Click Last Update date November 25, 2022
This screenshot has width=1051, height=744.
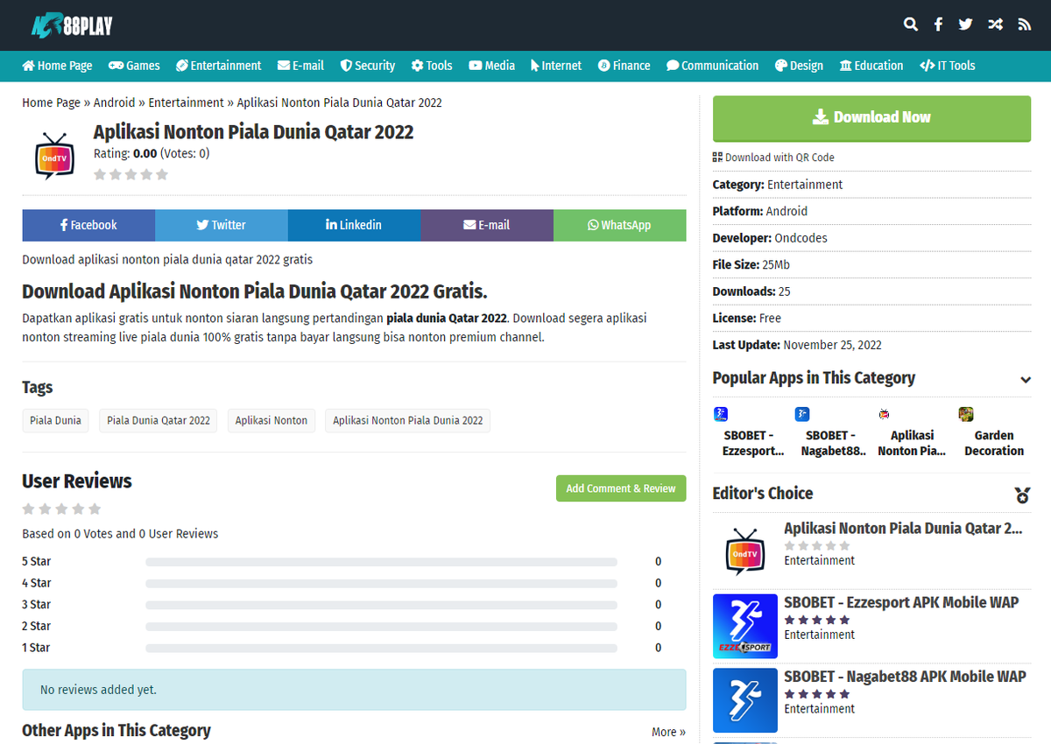832,345
